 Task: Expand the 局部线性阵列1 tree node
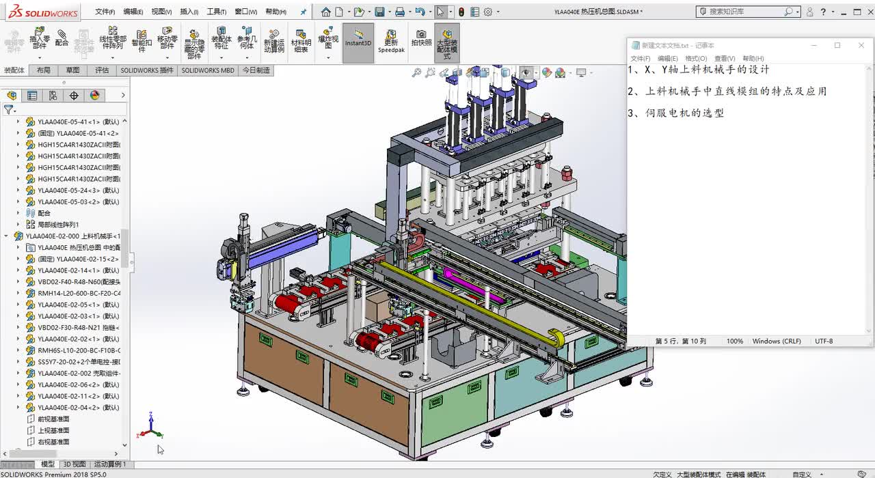[x=18, y=225]
